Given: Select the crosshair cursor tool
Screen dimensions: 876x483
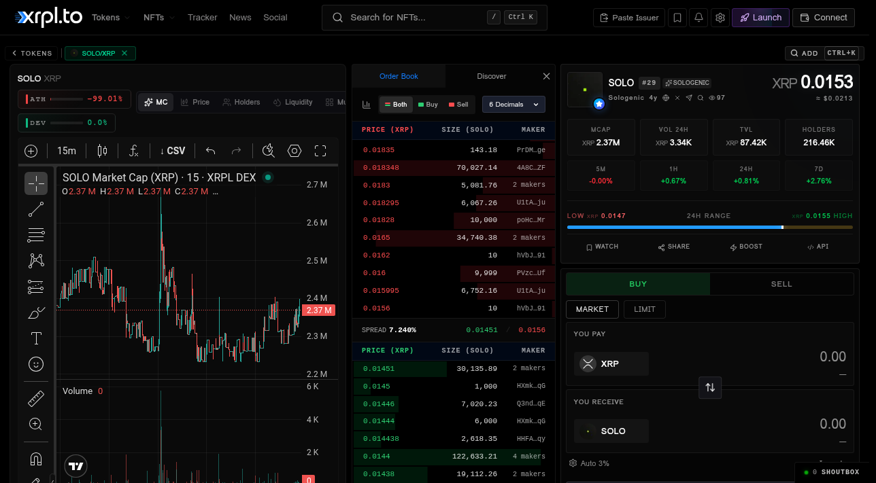Looking at the screenshot, I should (x=36, y=183).
